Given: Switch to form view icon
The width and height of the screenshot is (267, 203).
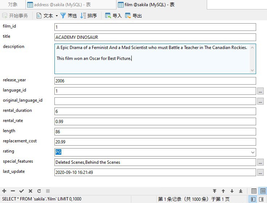Looking at the screenshot, I should click(x=263, y=191).
